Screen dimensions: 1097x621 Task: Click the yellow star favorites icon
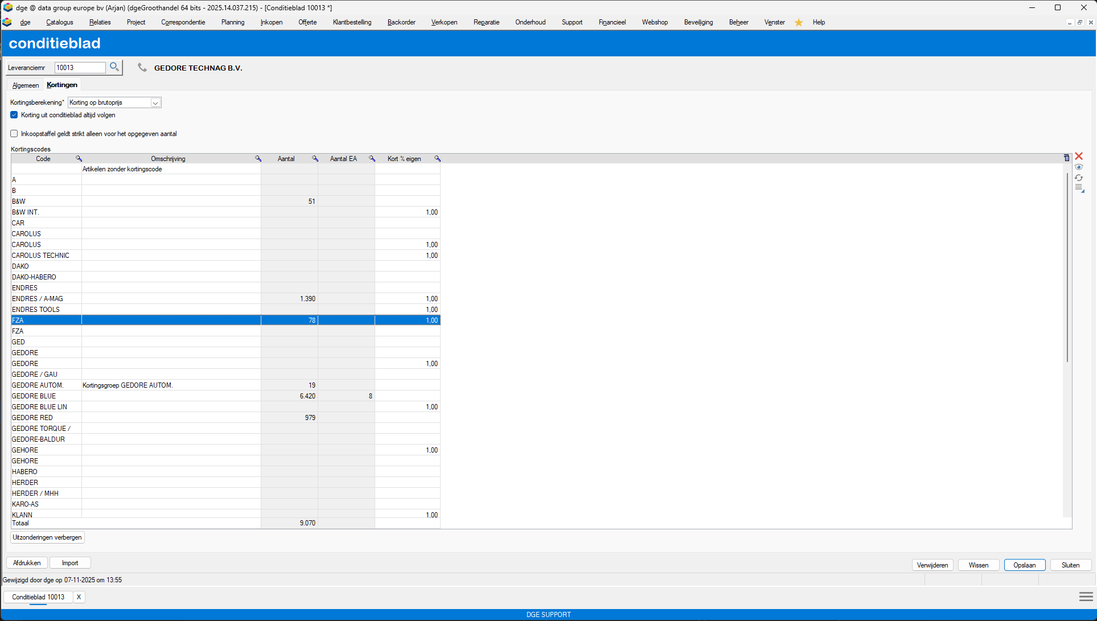tap(799, 22)
